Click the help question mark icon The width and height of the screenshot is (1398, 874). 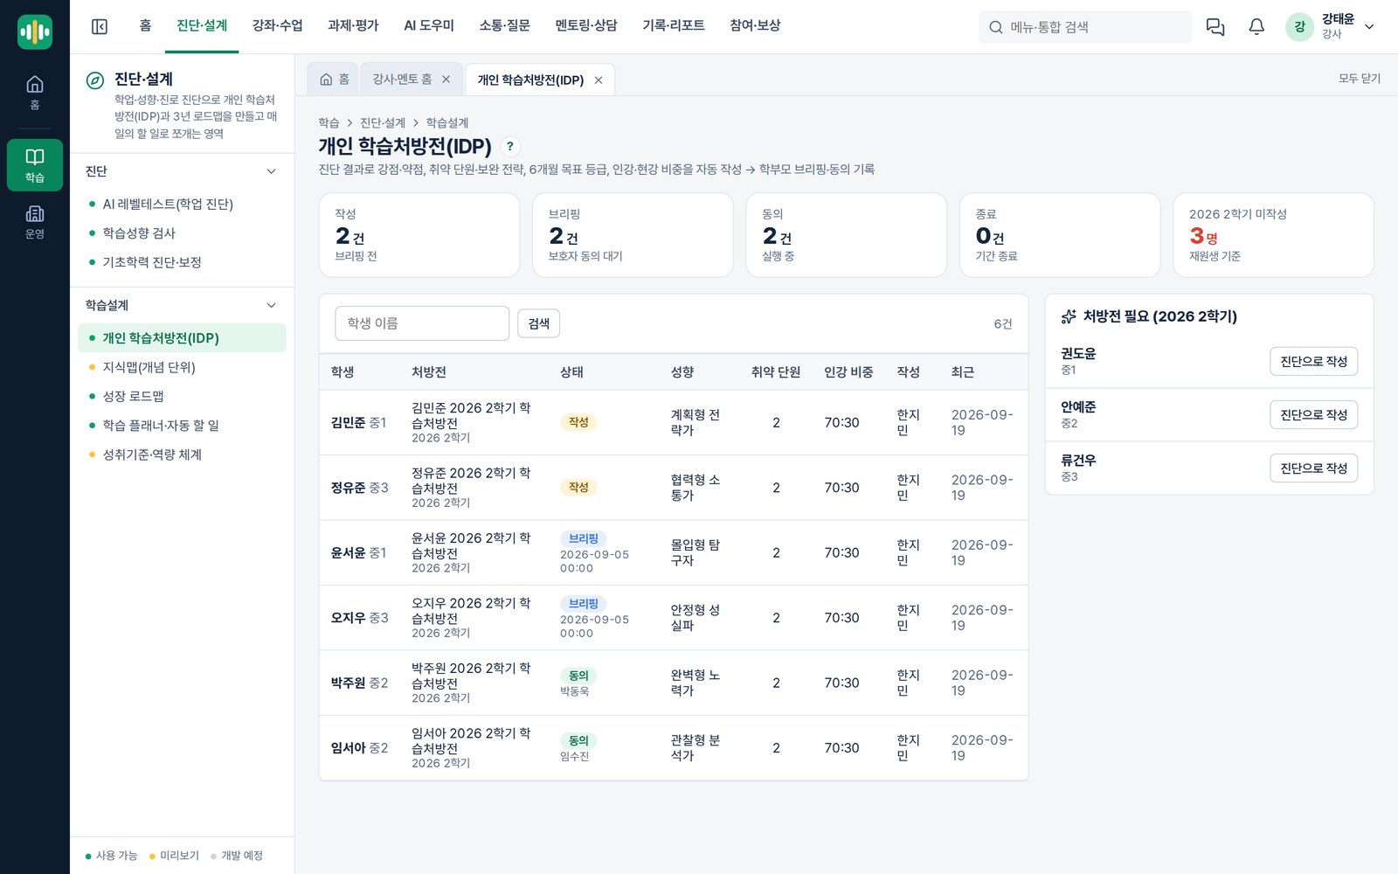point(510,146)
